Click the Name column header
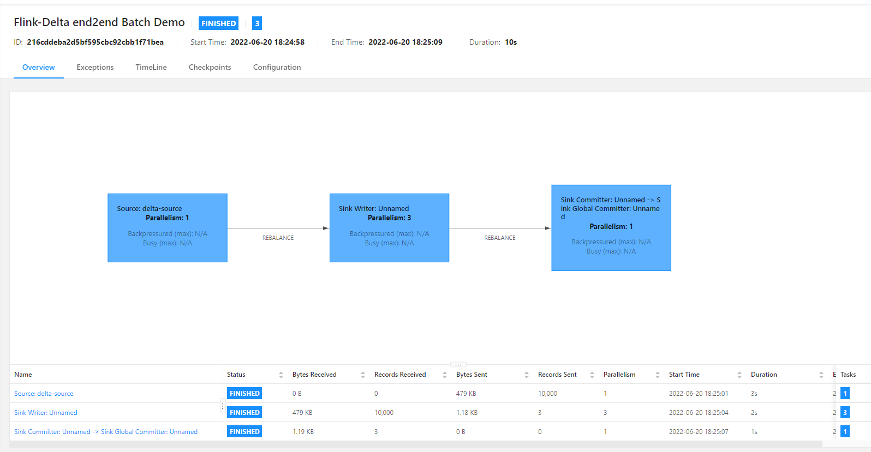This screenshot has height=452, width=871. (23, 375)
